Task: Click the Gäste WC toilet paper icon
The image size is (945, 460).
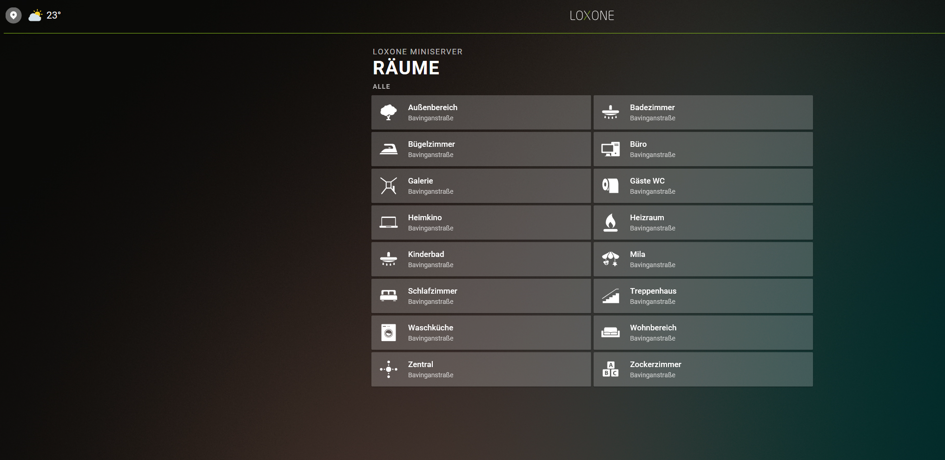Action: point(610,186)
